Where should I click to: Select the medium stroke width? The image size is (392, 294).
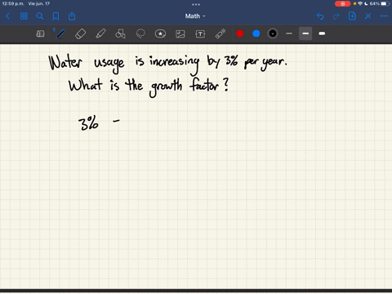click(305, 33)
